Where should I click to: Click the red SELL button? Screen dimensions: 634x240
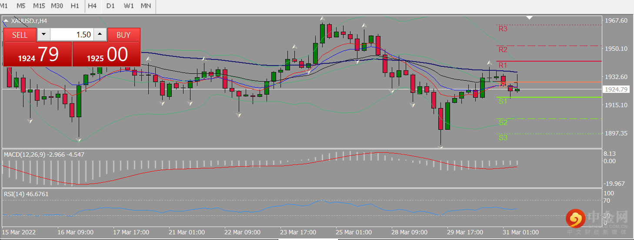(20, 35)
